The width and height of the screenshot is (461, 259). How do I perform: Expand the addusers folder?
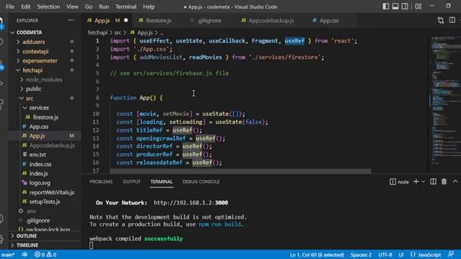pyautogui.click(x=34, y=42)
